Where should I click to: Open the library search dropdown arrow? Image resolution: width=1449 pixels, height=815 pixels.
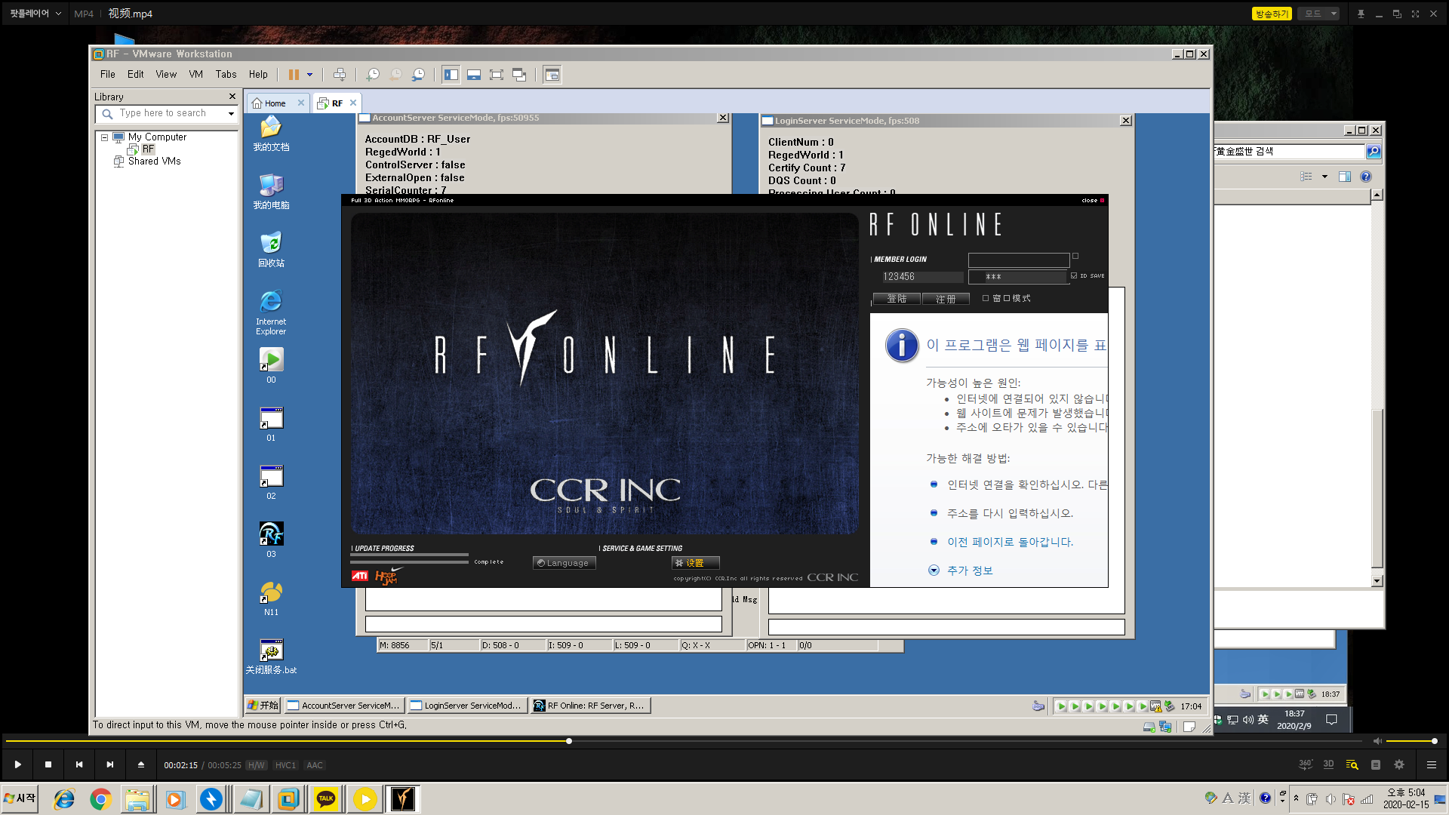point(231,114)
